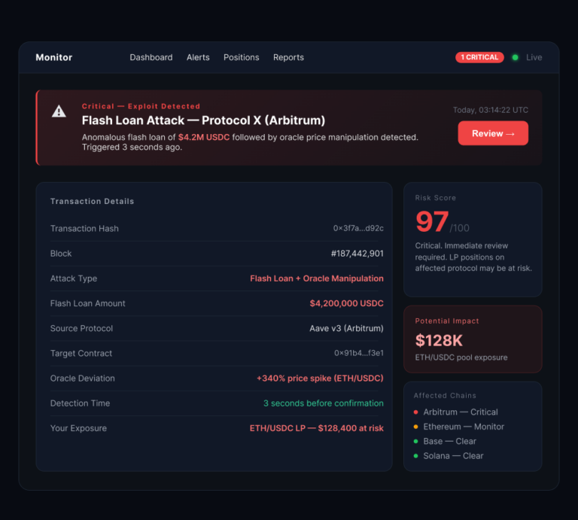Click ETH/USDC pool exposure caption
This screenshot has height=520, width=578.
(461, 357)
